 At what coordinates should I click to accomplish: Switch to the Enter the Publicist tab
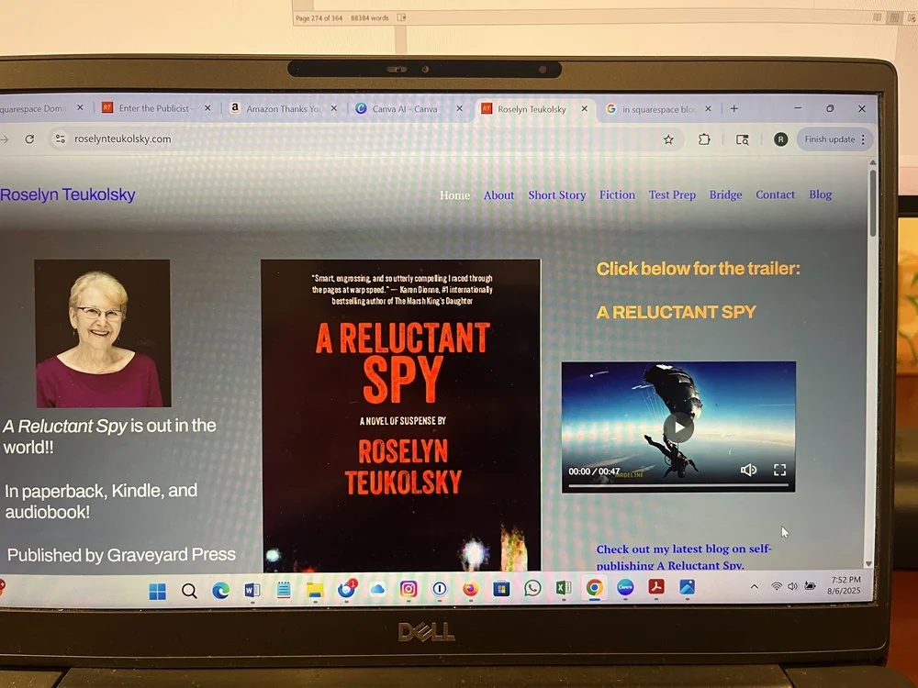pos(153,108)
